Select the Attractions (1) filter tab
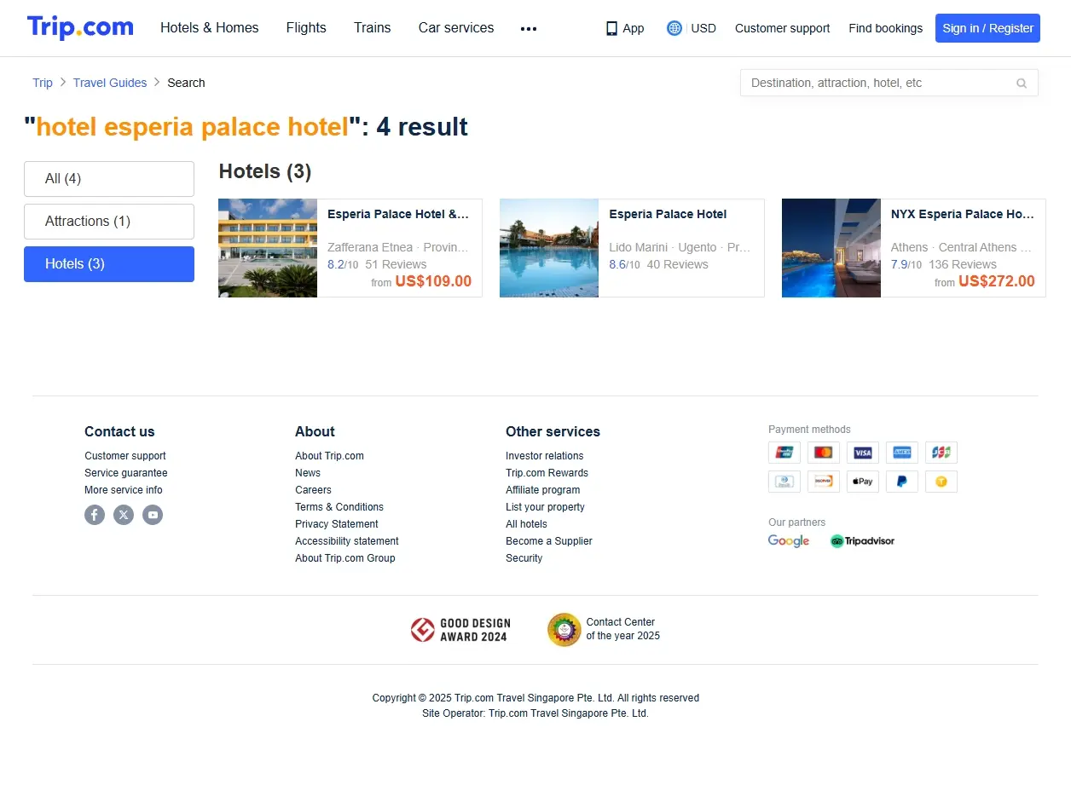 coord(109,222)
